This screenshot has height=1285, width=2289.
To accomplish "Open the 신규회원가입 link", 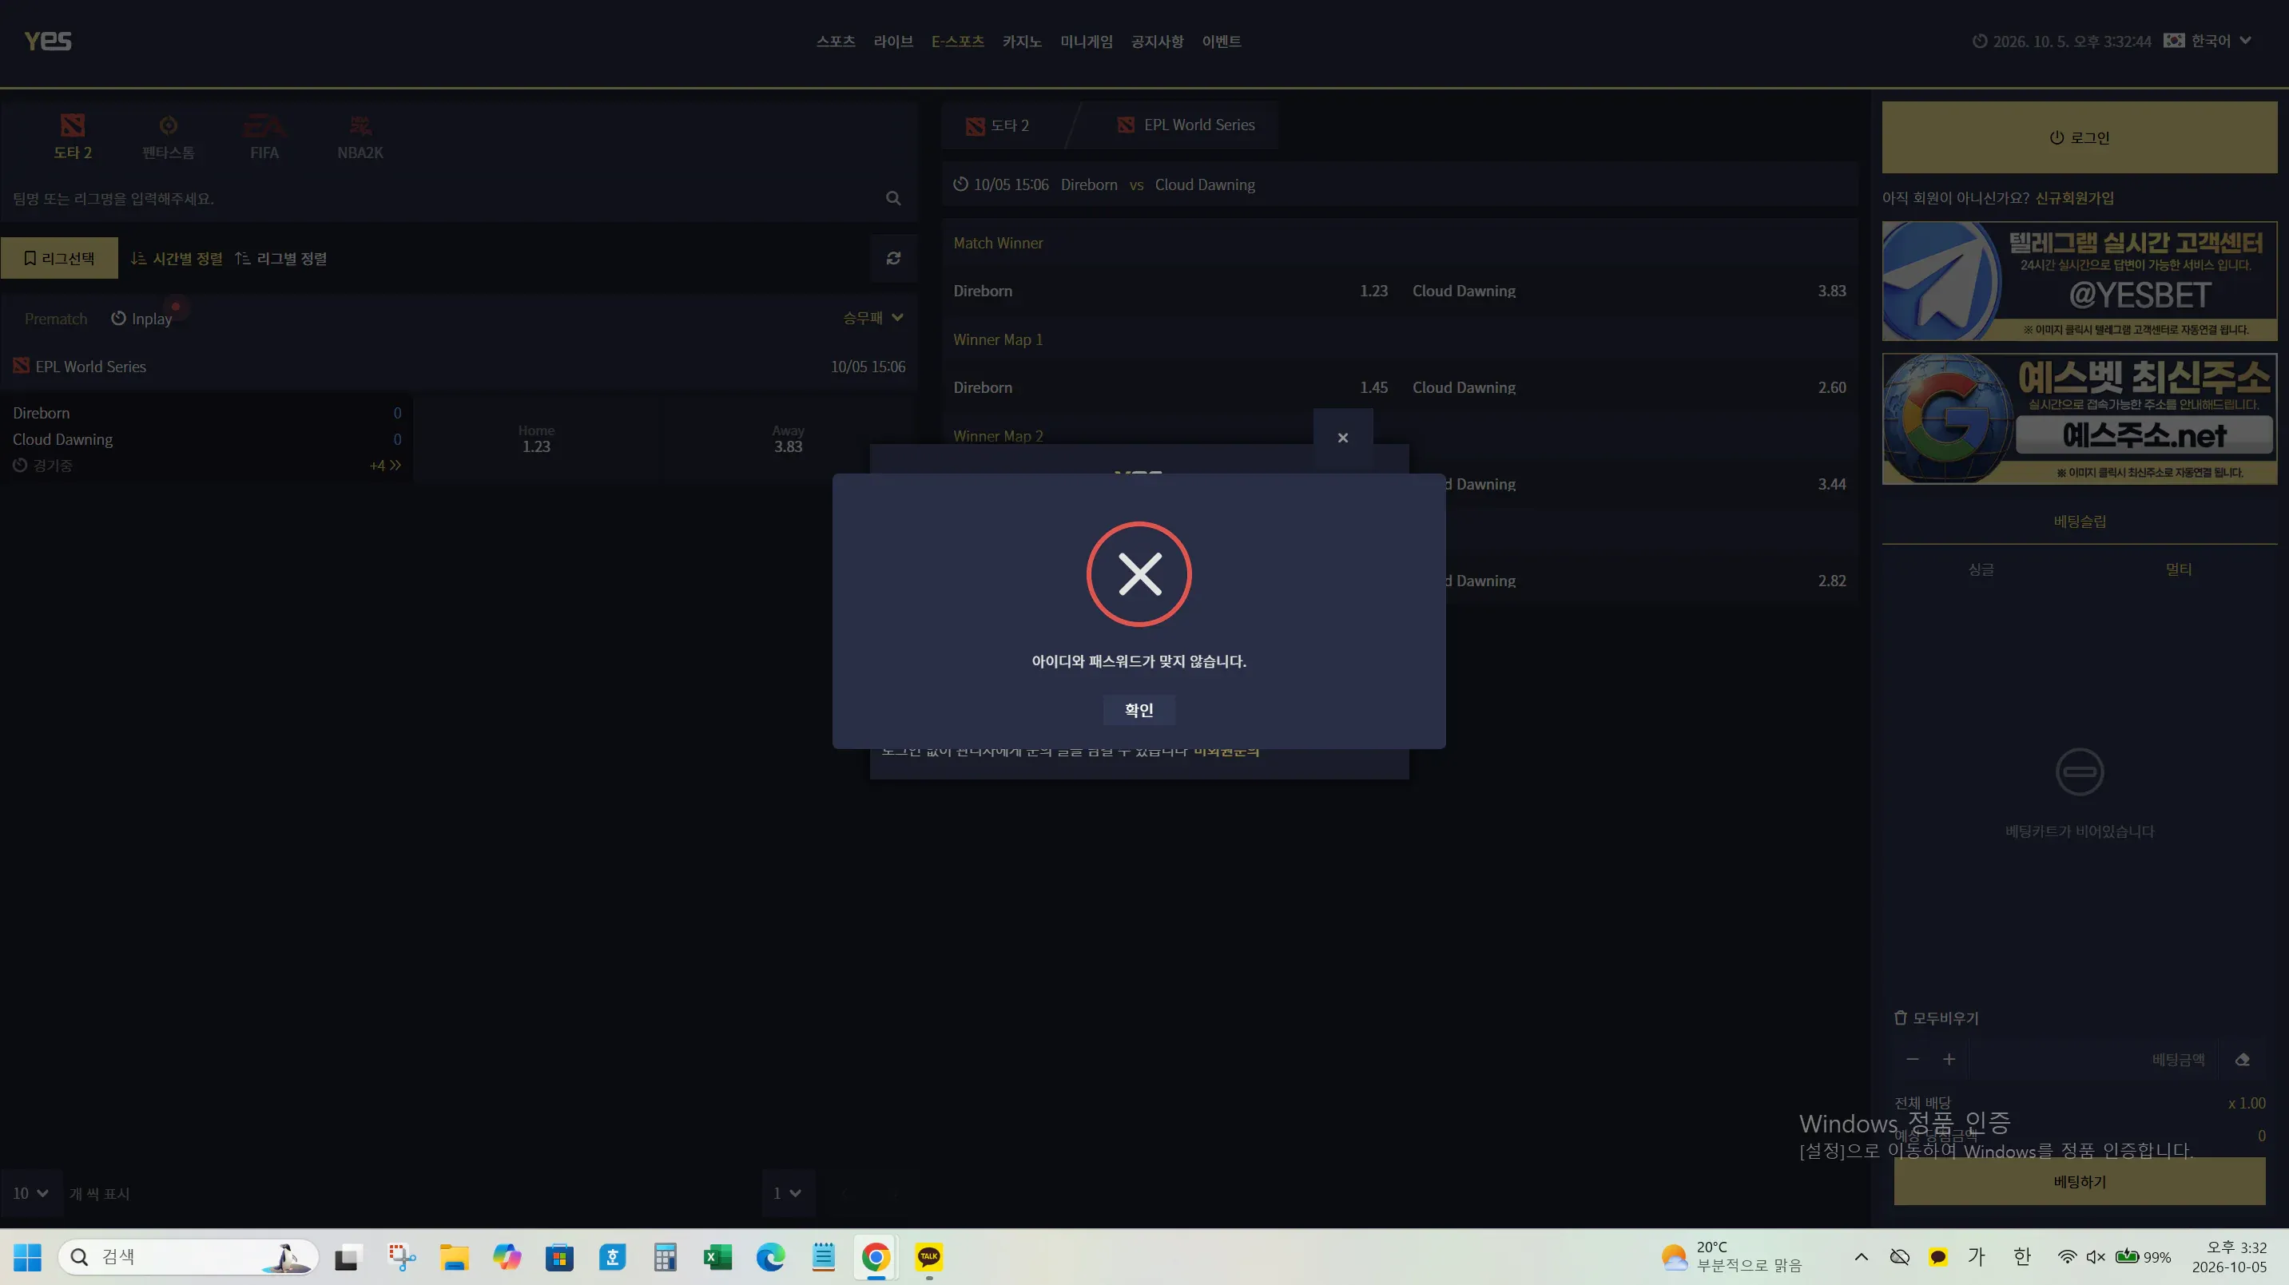I will [x=2074, y=198].
